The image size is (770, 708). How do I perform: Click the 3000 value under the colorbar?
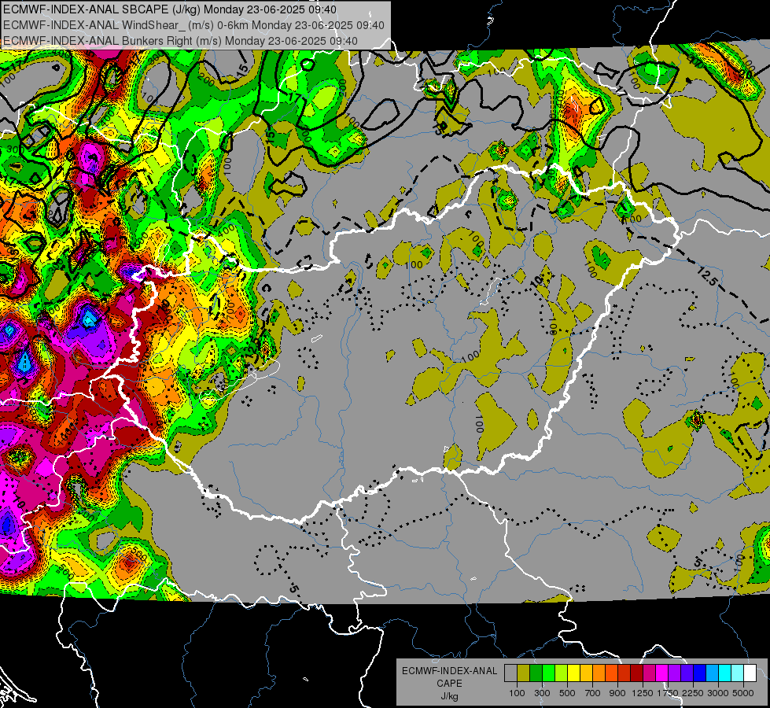718,693
